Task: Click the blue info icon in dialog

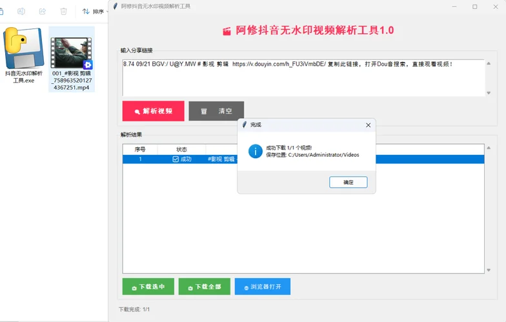Action: pyautogui.click(x=256, y=151)
